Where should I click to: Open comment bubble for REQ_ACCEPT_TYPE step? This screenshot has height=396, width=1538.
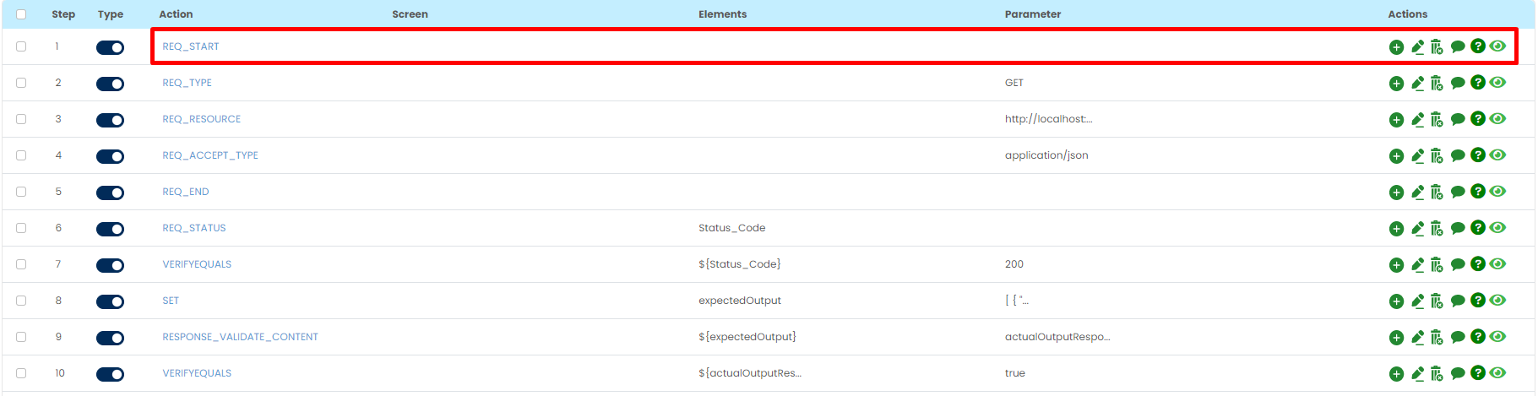(x=1458, y=156)
